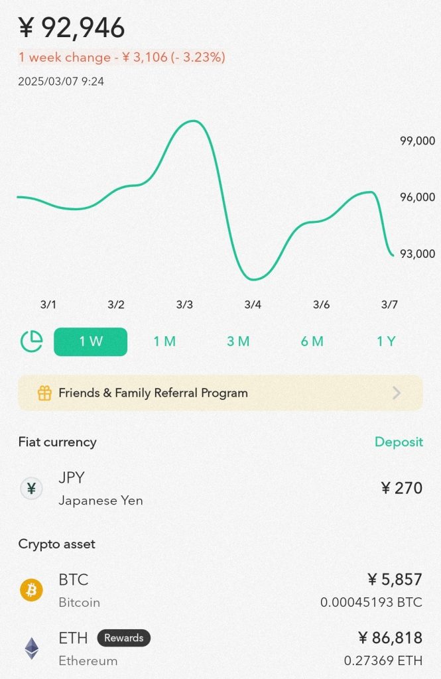Tap the Deposit link
The height and width of the screenshot is (679, 441).
(x=399, y=442)
